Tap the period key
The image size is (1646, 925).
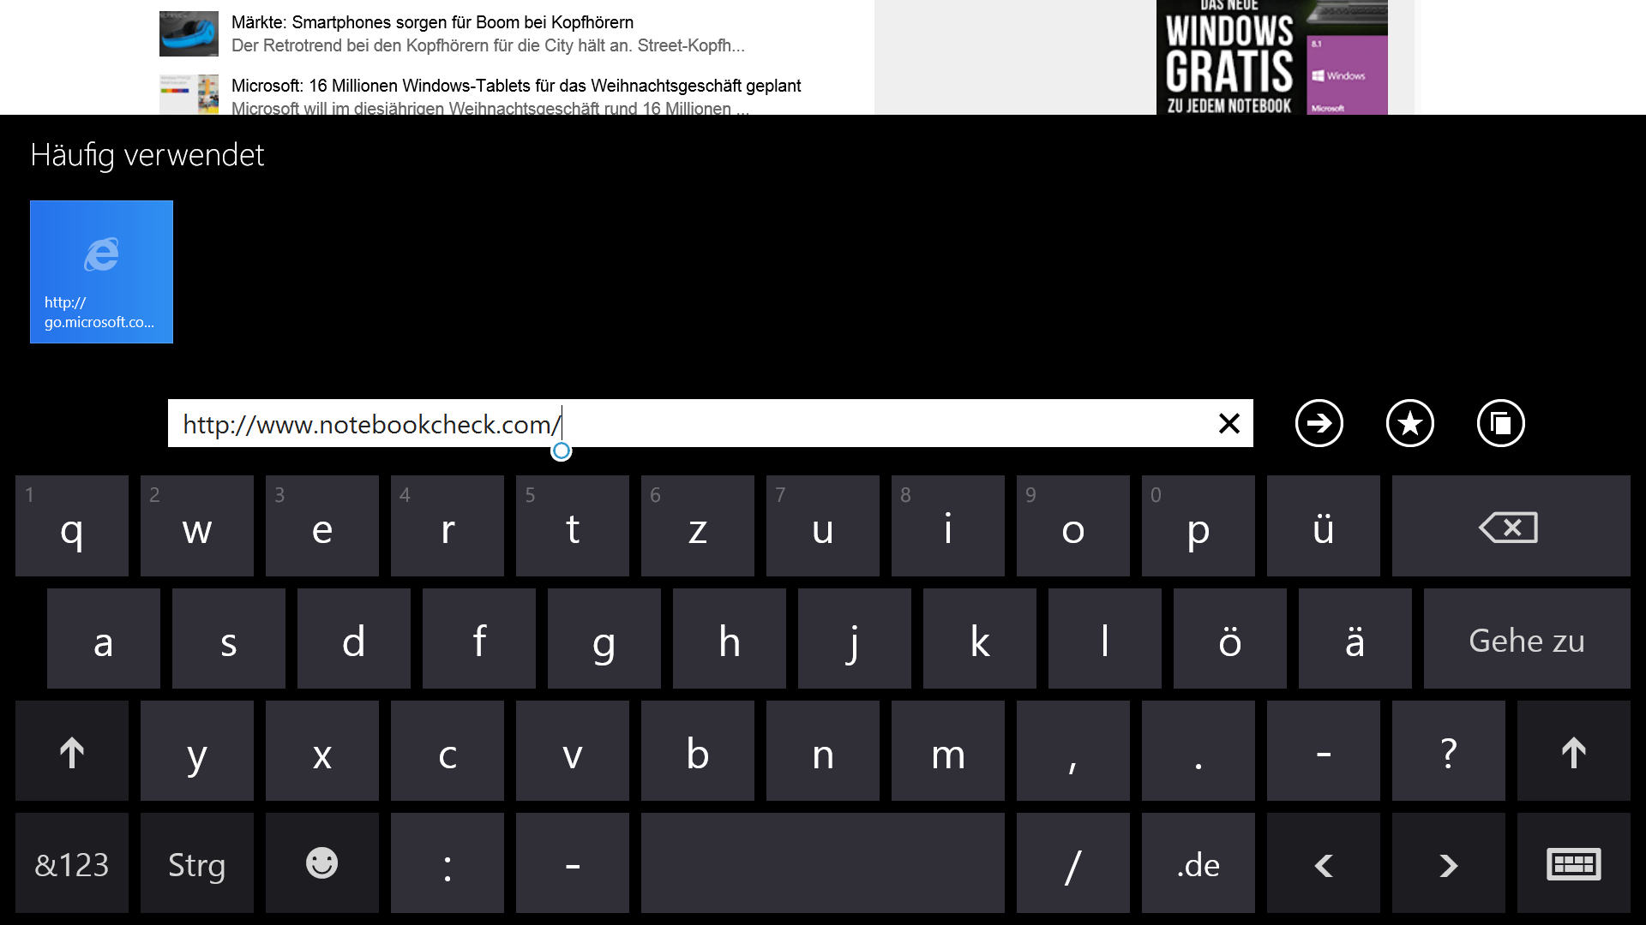click(x=1198, y=751)
